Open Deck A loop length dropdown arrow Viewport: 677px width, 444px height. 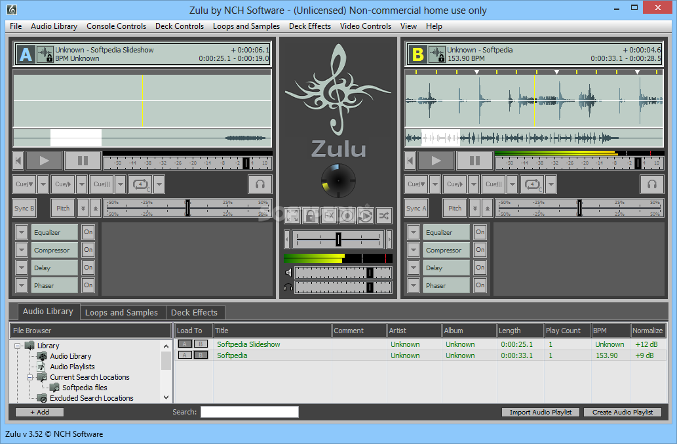[x=159, y=184]
